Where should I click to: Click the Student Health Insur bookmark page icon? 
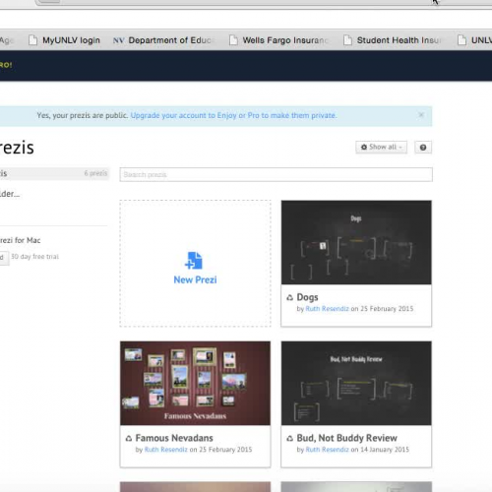(x=347, y=40)
